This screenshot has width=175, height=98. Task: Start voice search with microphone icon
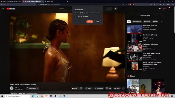pos(116,8)
